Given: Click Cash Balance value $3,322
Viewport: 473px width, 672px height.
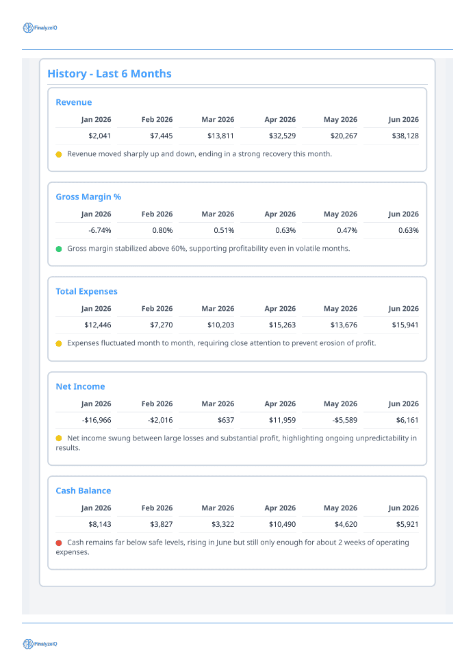Looking at the screenshot, I should pos(222,524).
